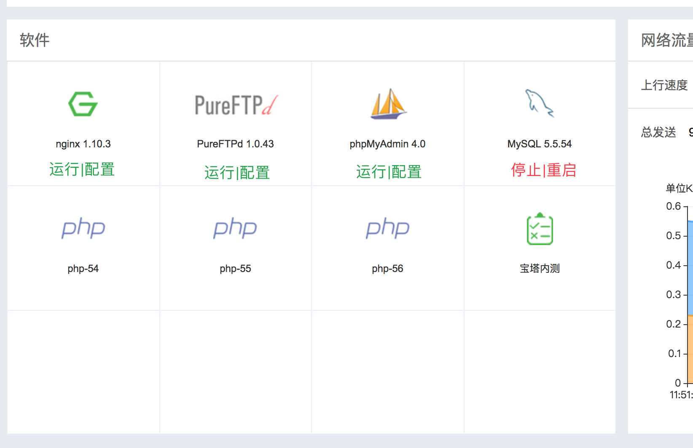The width and height of the screenshot is (693, 448).
Task: Select the PureFTPd 1.0.43 label
Action: 235,144
